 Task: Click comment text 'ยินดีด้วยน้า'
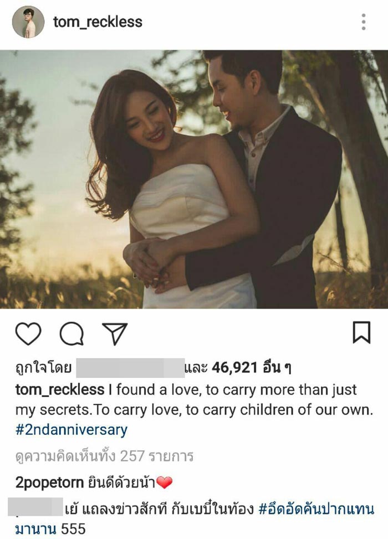(x=121, y=483)
